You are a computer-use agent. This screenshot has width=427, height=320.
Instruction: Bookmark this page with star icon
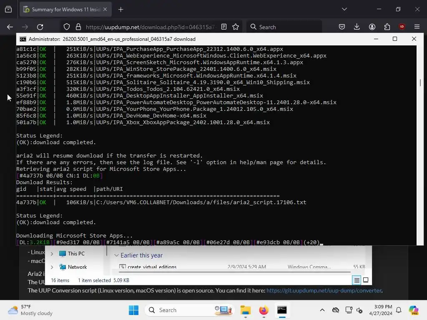coord(236,27)
